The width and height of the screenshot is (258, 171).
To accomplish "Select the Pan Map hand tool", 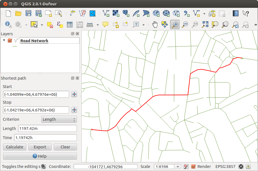I will (x=155, y=25).
